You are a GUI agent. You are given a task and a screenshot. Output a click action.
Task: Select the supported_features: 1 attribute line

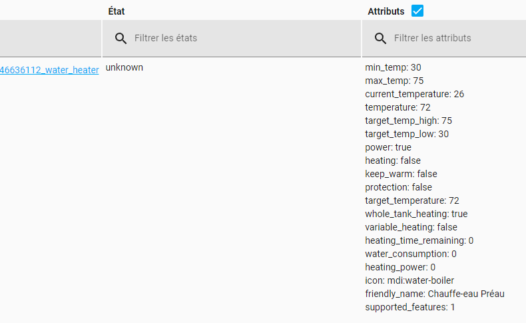[410, 307]
